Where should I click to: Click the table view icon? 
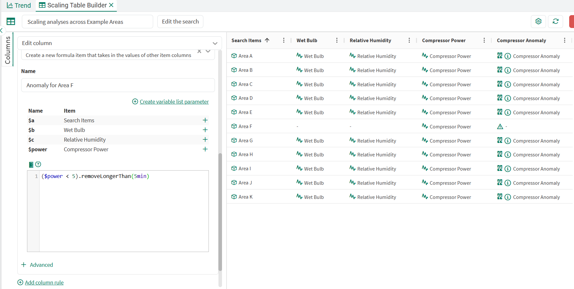click(11, 22)
